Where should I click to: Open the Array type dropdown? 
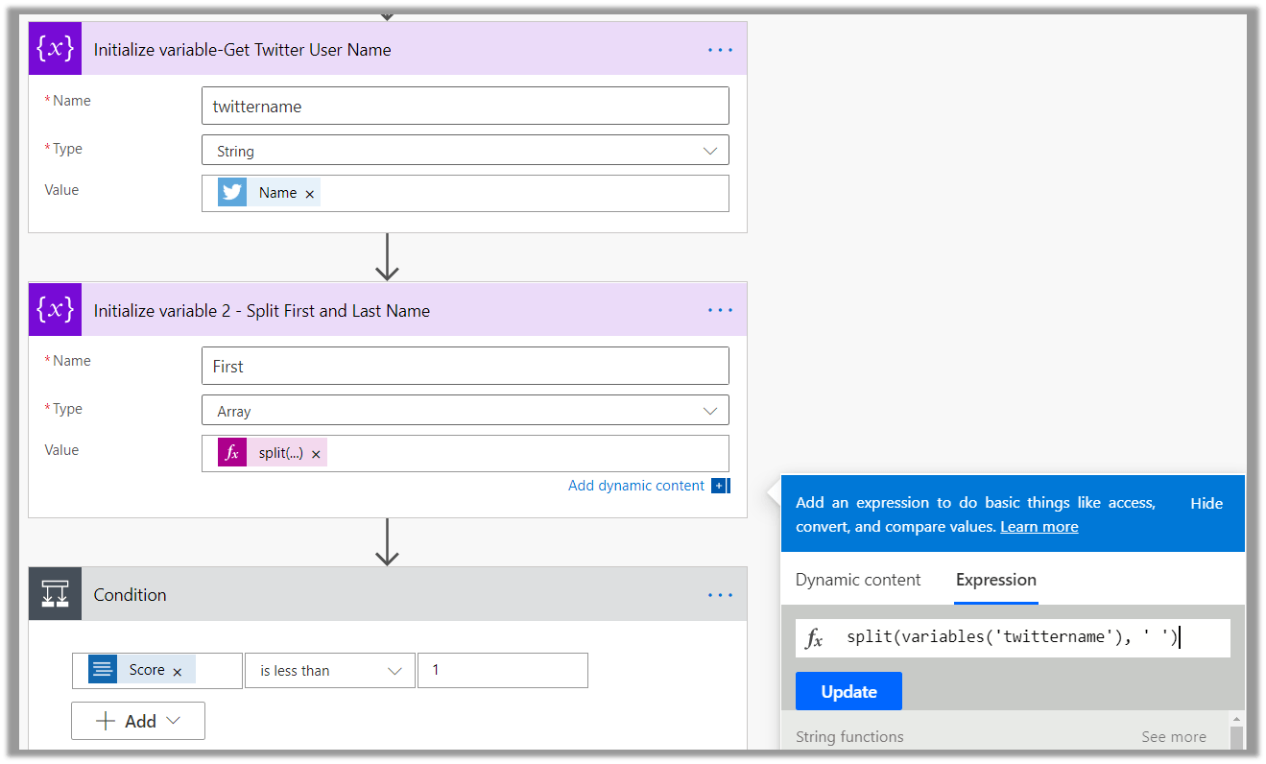click(x=709, y=411)
